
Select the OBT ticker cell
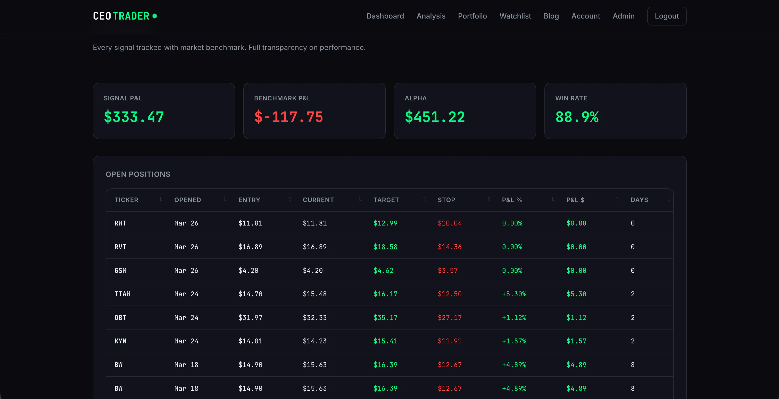(120, 317)
